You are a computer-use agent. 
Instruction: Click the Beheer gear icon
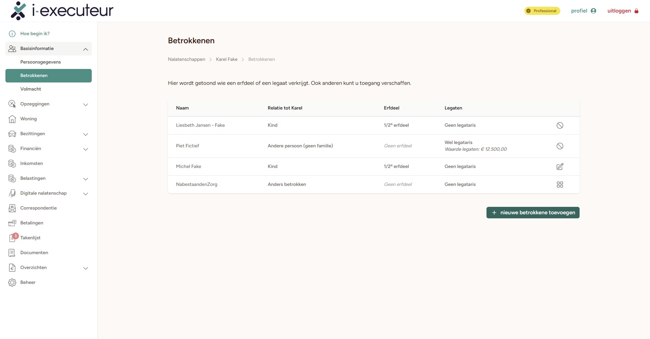pos(12,283)
